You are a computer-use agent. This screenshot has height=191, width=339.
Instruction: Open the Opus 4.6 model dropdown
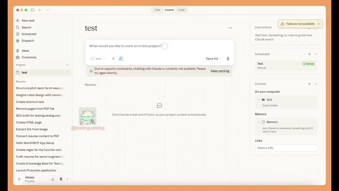click(x=213, y=59)
